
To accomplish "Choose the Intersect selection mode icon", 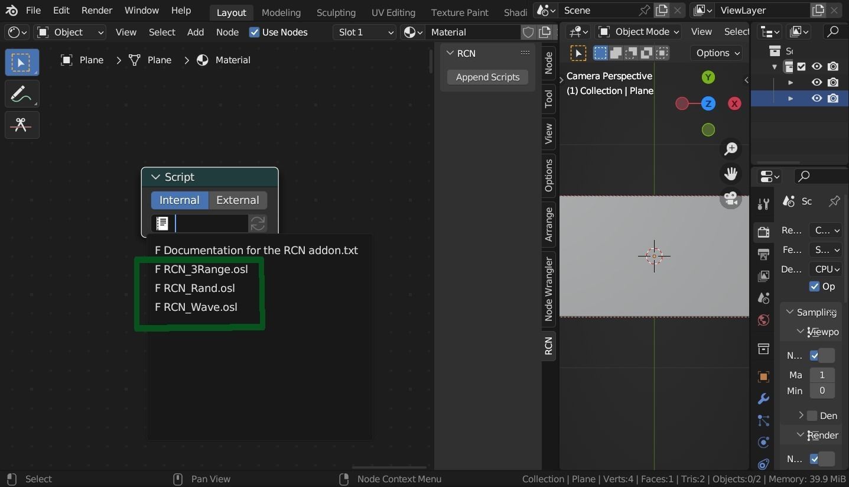I will tap(662, 53).
